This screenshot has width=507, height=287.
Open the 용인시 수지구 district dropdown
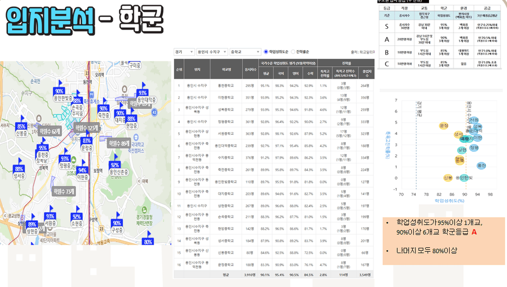click(x=212, y=52)
